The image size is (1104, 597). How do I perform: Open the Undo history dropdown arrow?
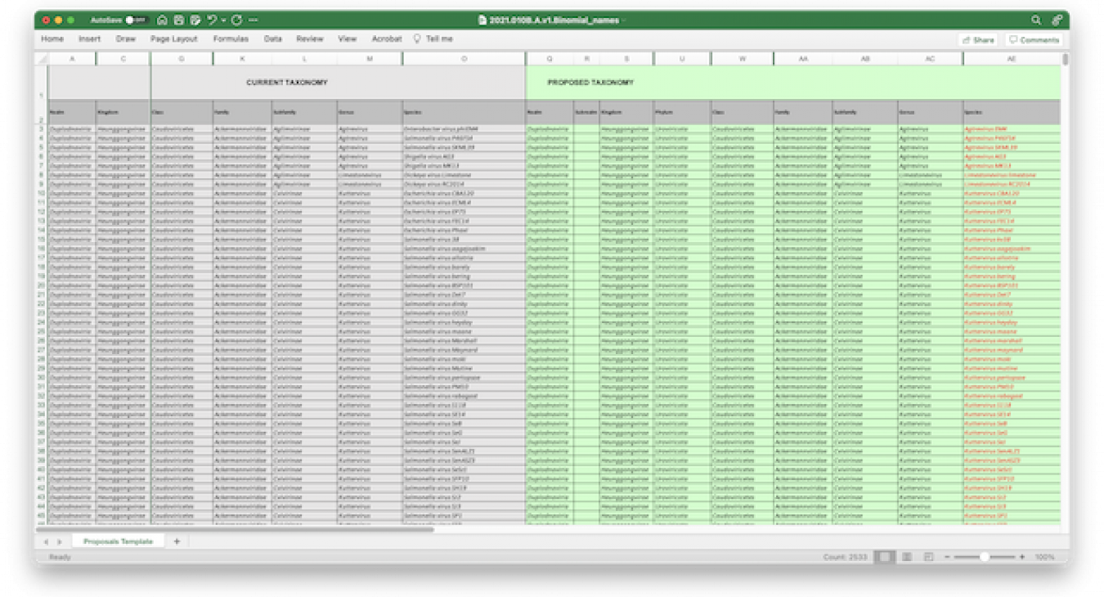[x=223, y=20]
